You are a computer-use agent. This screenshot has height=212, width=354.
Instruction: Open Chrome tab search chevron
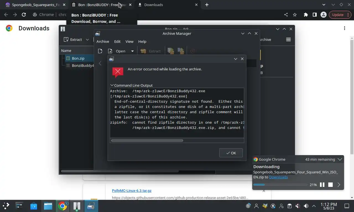coord(324,5)
